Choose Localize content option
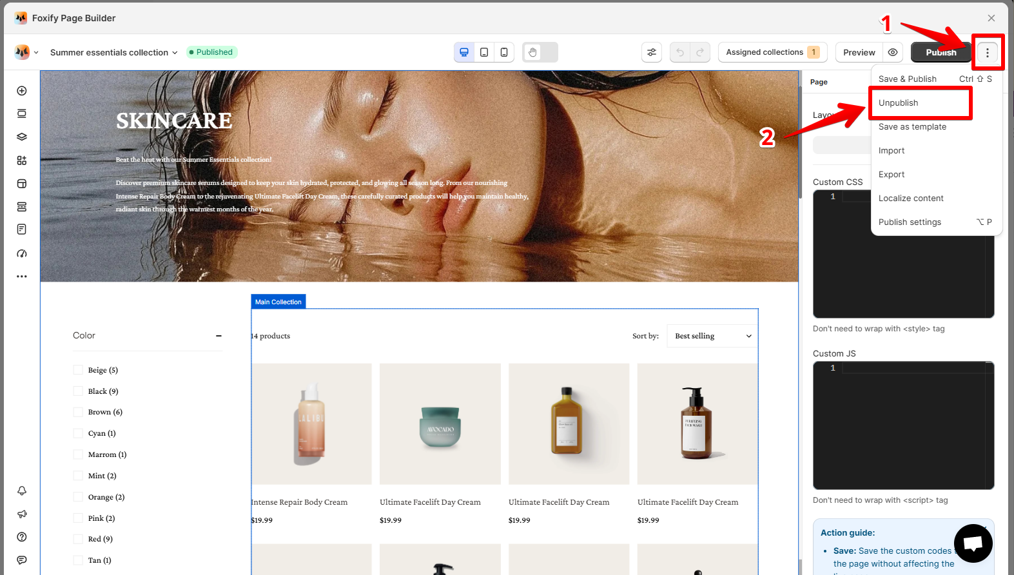 936,198
